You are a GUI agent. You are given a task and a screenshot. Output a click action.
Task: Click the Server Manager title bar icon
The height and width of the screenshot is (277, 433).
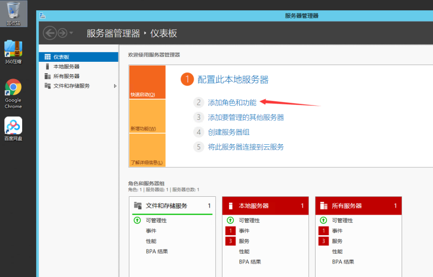pyautogui.click(x=42, y=16)
